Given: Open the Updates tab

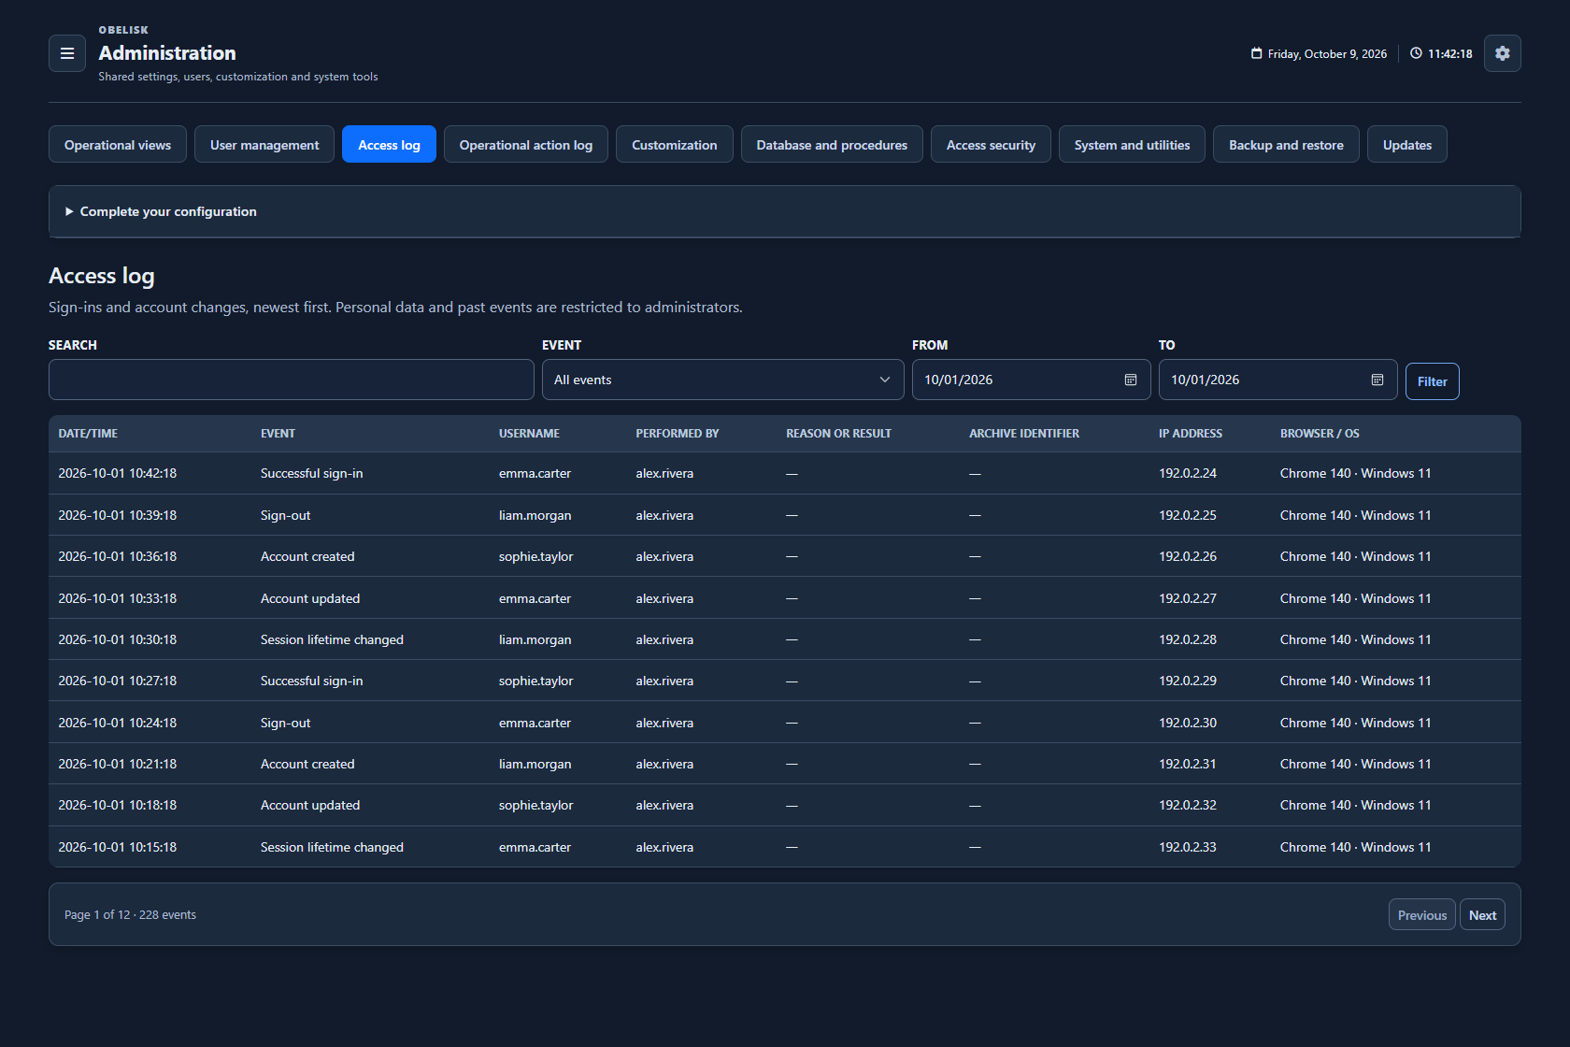Looking at the screenshot, I should 1407,144.
